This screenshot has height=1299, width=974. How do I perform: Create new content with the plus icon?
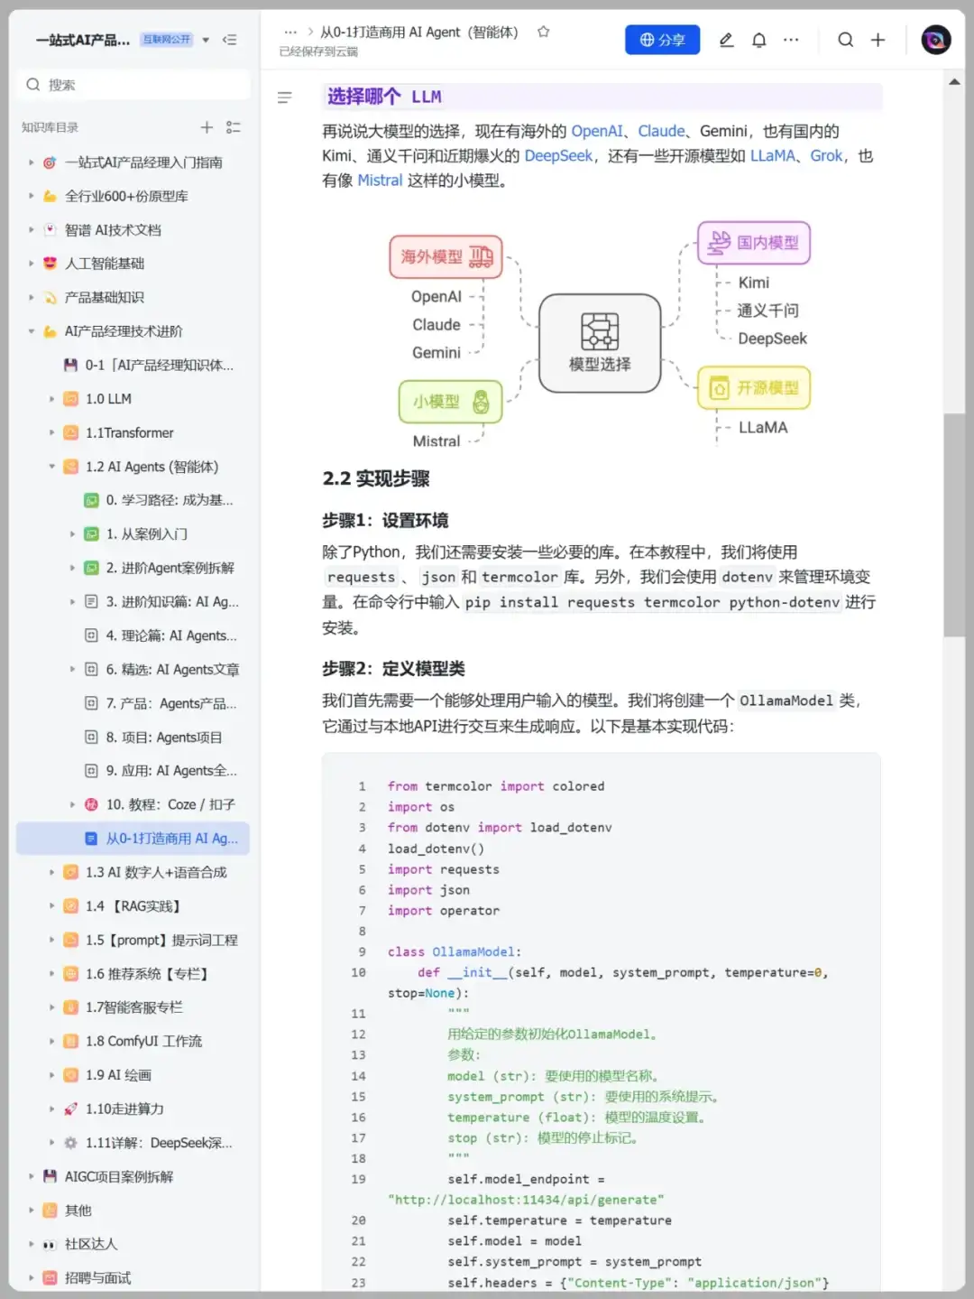tap(878, 40)
